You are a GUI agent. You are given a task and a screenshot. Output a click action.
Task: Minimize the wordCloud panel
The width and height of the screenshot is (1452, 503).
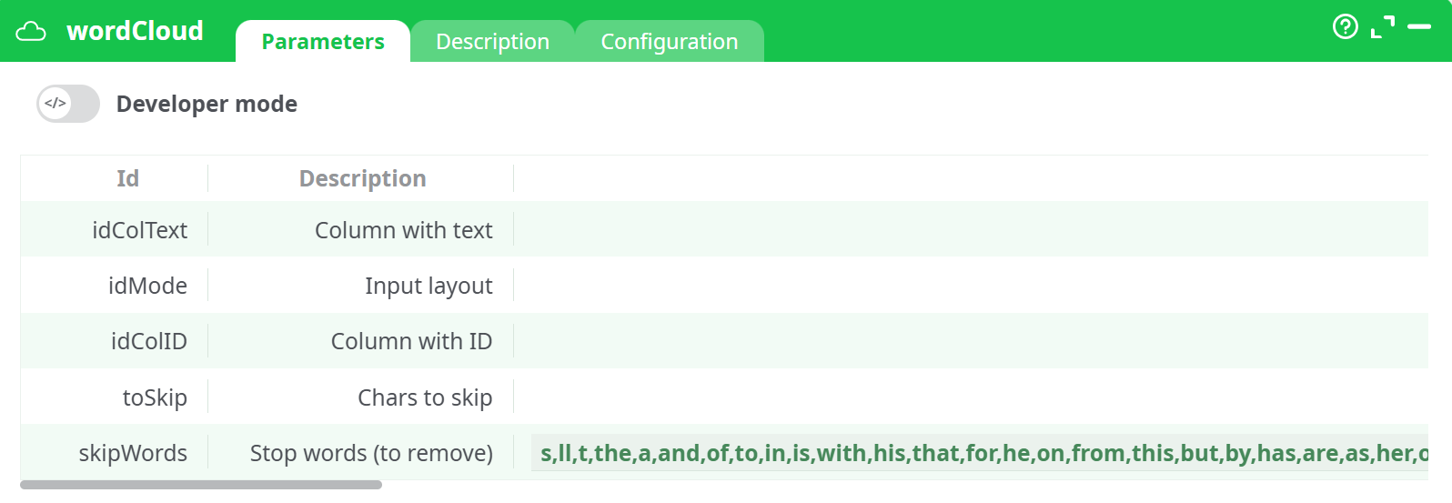(x=1418, y=27)
